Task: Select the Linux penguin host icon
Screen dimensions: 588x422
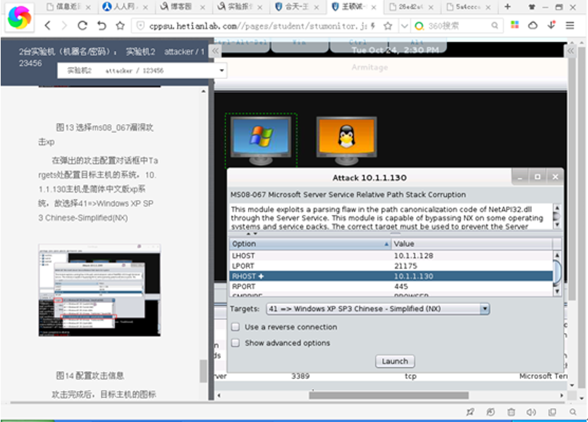Action: point(346,140)
